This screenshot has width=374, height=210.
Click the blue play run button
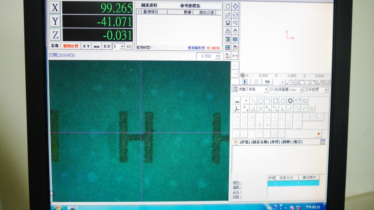245,82
